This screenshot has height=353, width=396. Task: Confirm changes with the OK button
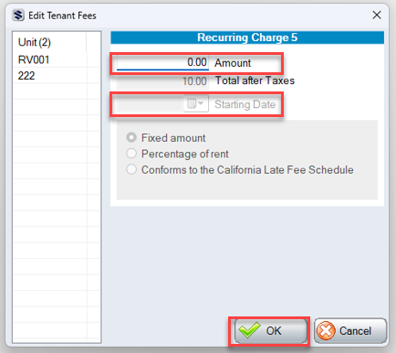[x=270, y=331]
